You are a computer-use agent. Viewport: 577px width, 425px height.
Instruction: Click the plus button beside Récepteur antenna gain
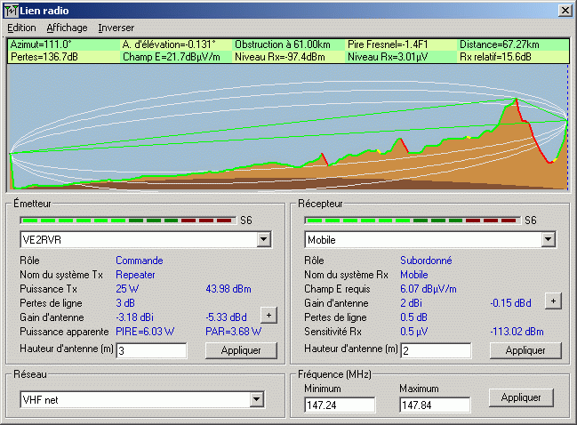[553, 301]
